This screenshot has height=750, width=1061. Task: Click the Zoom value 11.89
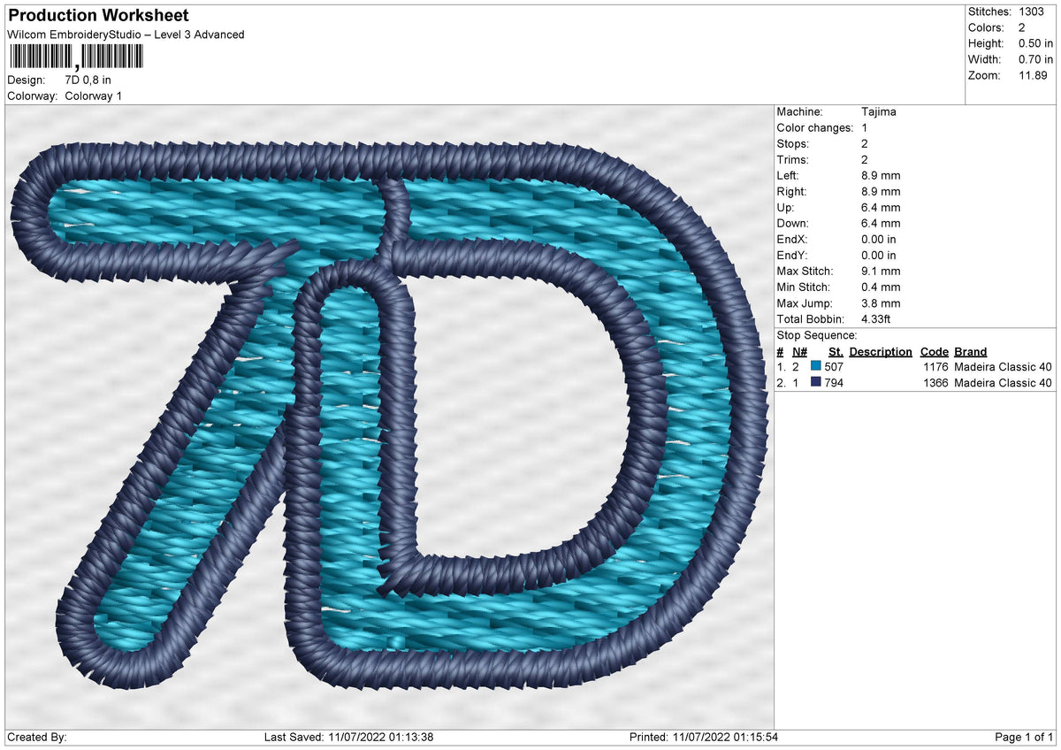tap(1034, 75)
